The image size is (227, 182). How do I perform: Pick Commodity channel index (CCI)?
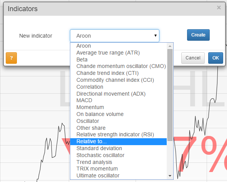(118, 80)
